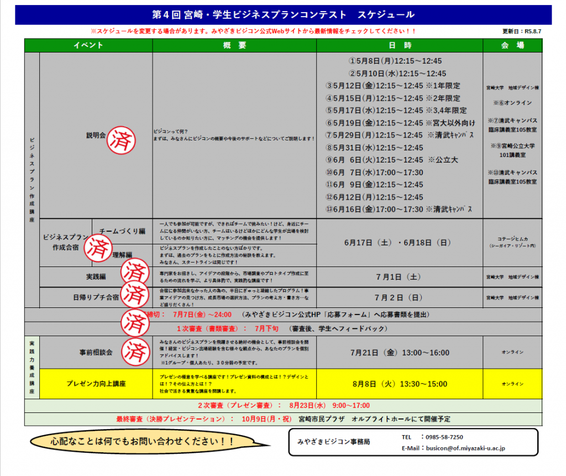Click the 済 stamp beside 事前相談会
The width and height of the screenshot is (566, 476).
click(x=135, y=352)
